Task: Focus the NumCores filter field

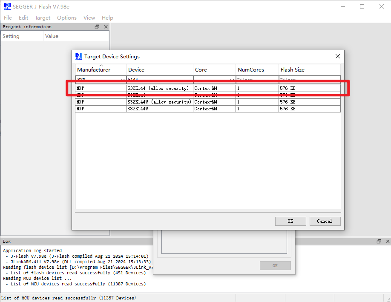Action: 257,79
